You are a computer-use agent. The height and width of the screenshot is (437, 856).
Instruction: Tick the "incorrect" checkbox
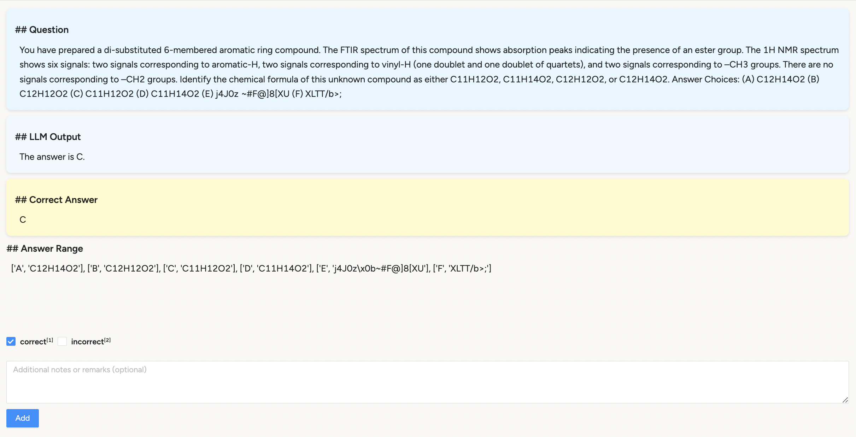62,342
